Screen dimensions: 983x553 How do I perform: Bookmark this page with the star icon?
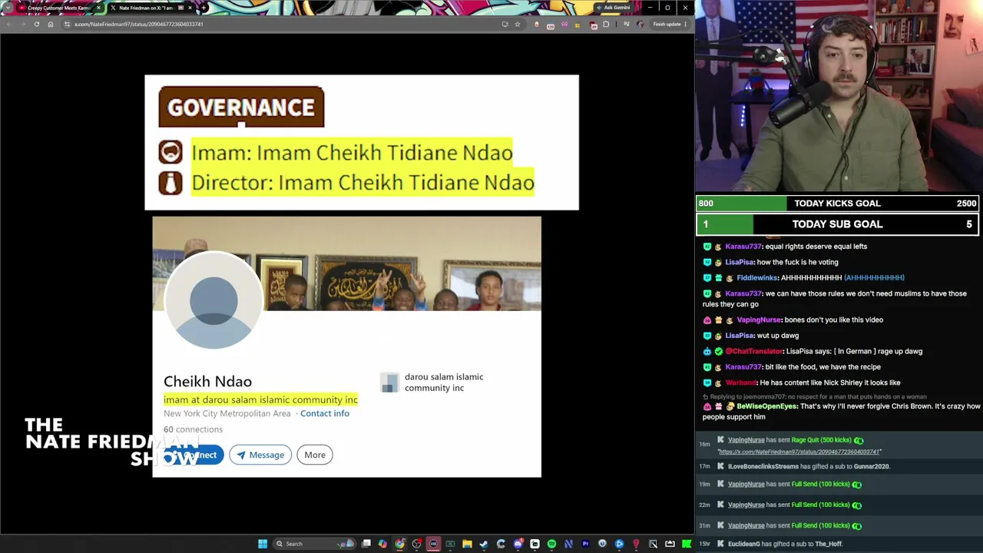pyautogui.click(x=518, y=24)
